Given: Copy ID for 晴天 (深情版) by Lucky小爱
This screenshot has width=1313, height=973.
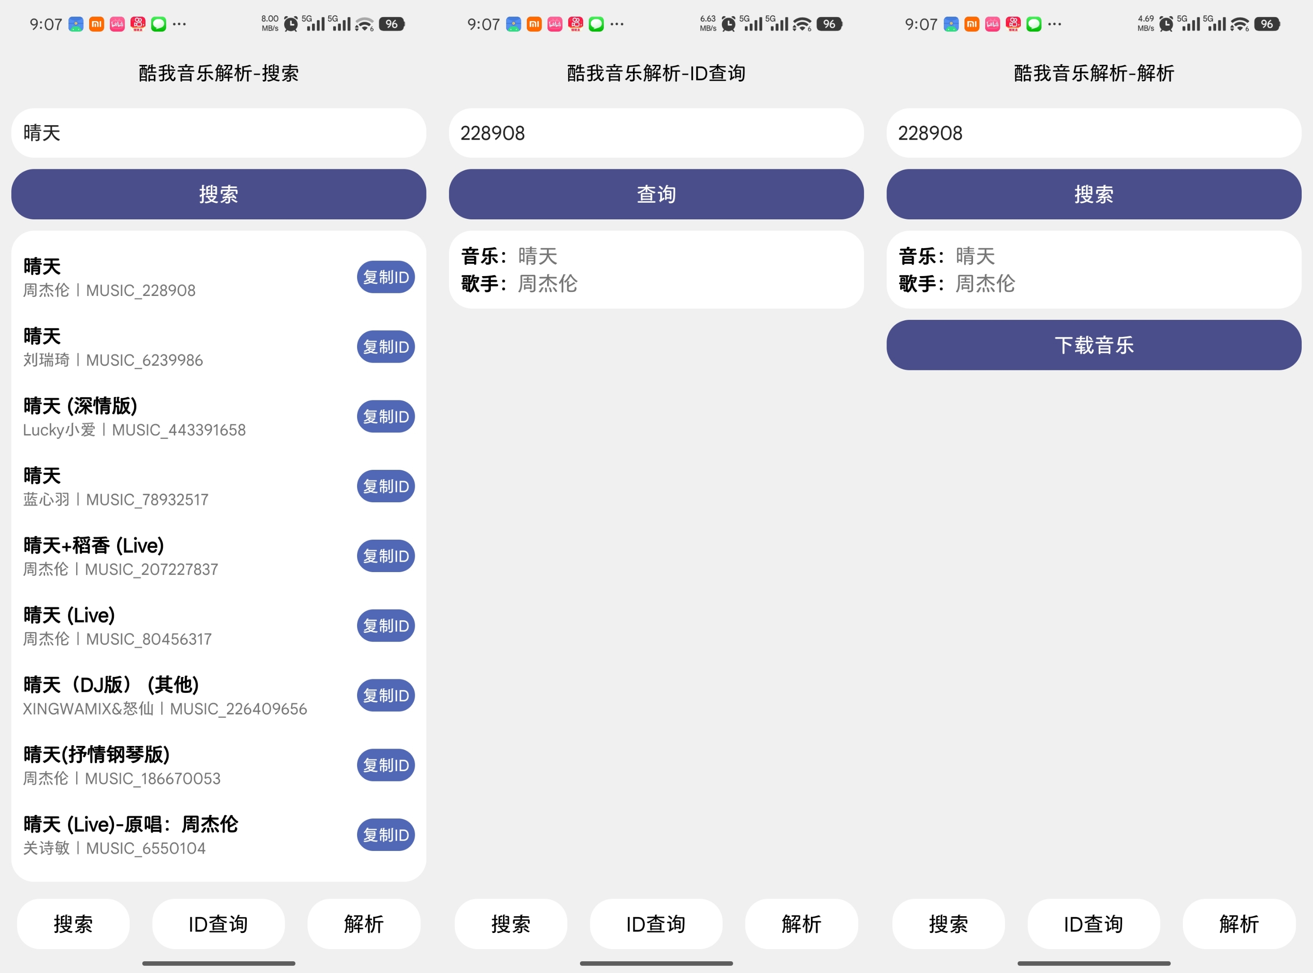Looking at the screenshot, I should (x=385, y=416).
